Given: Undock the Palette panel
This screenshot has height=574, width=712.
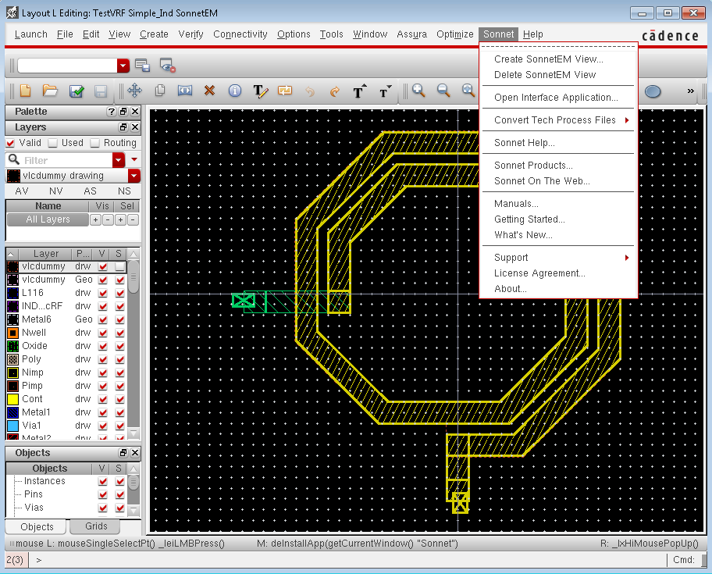Looking at the screenshot, I should (x=123, y=111).
